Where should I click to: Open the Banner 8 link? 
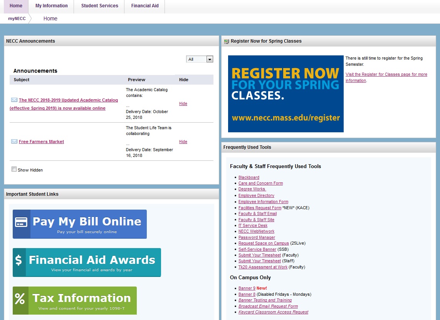(247, 295)
